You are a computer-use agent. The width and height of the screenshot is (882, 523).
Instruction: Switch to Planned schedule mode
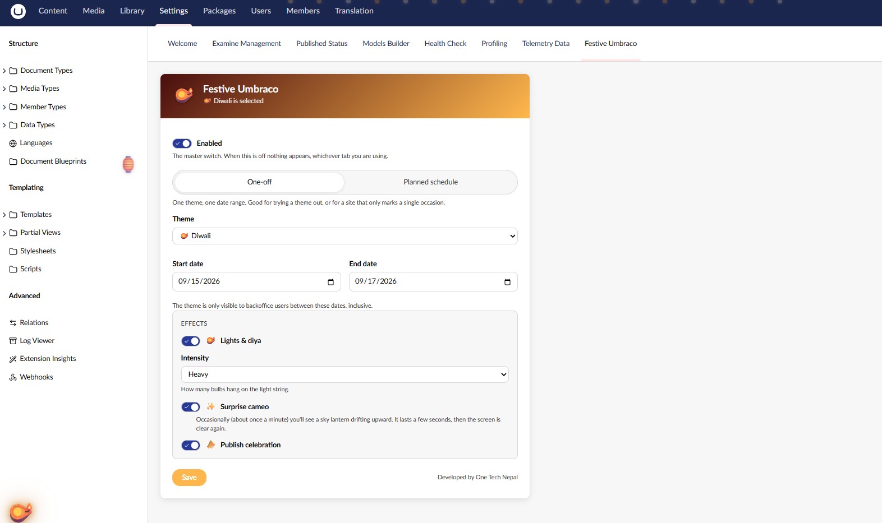pos(430,182)
